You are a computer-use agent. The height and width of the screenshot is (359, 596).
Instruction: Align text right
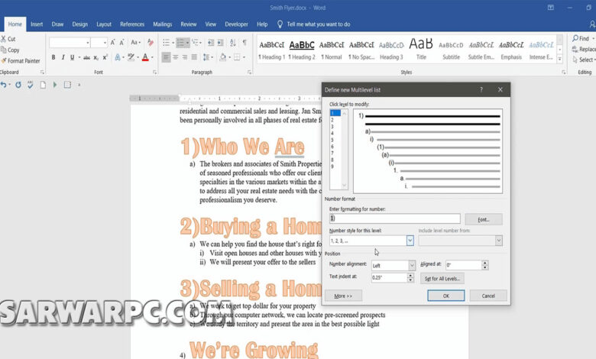point(185,57)
